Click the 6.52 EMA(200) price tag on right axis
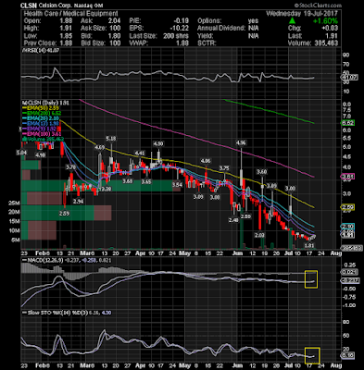364x370 pixels. (x=347, y=123)
